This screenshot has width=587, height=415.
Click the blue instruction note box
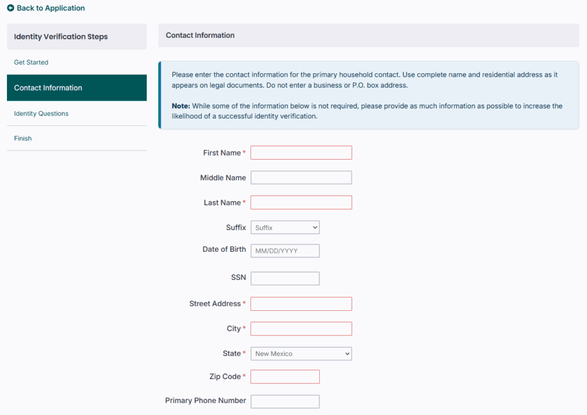pos(368,95)
